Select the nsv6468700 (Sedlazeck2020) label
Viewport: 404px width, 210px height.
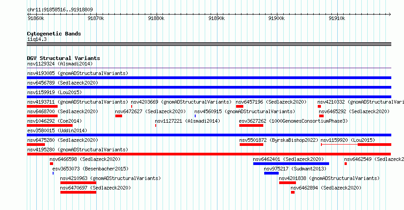point(63,111)
